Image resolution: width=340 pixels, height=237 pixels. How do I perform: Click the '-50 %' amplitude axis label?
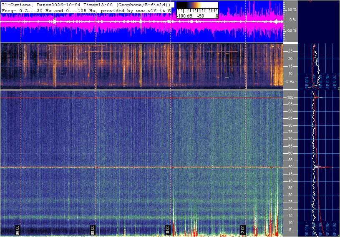(x=292, y=30)
